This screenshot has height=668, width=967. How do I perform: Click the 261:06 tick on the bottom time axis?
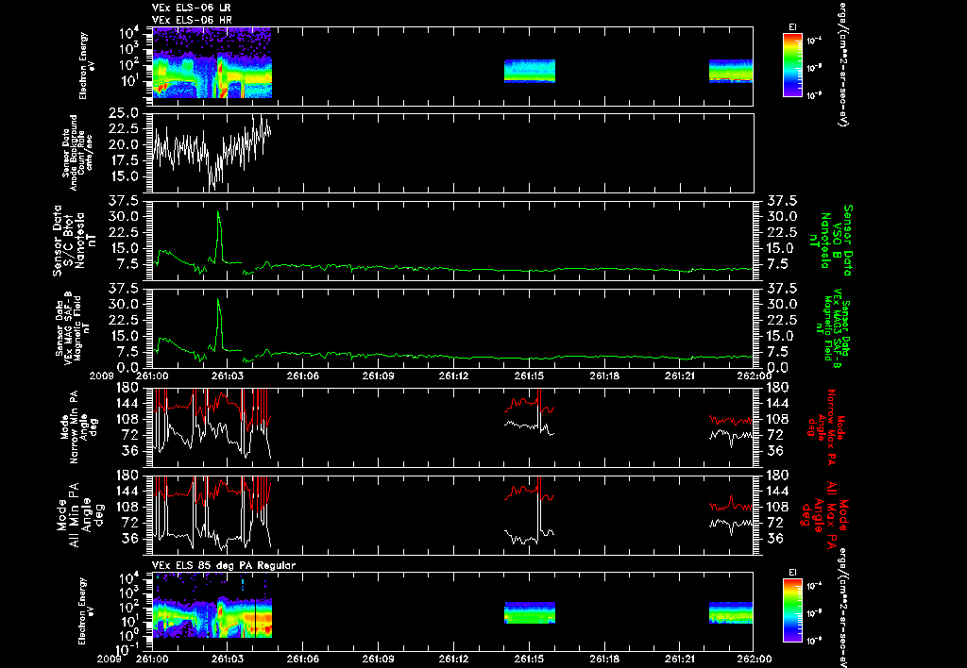pyautogui.click(x=302, y=659)
